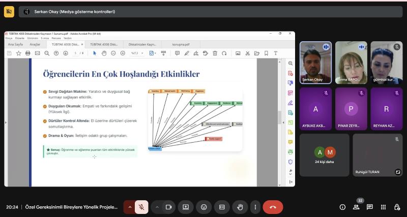Screen dimensions: 407x217
Task: Open host controls lock icon
Action: pos(397,207)
